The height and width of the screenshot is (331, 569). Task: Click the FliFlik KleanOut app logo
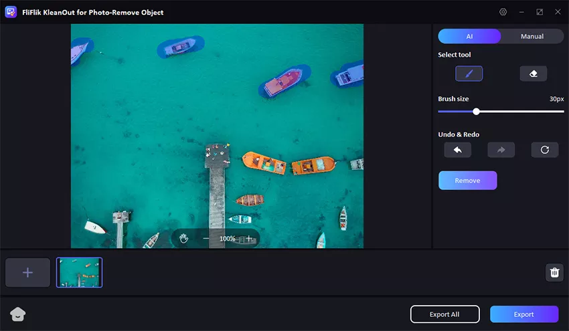click(11, 12)
